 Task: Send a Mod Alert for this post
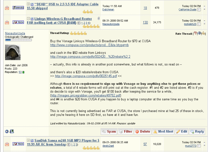pyautogui.click(x=163, y=132)
